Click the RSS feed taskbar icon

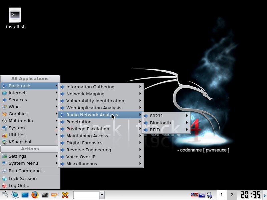[55, 195]
